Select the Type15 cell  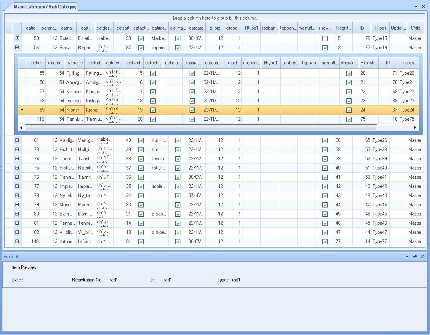380,38
